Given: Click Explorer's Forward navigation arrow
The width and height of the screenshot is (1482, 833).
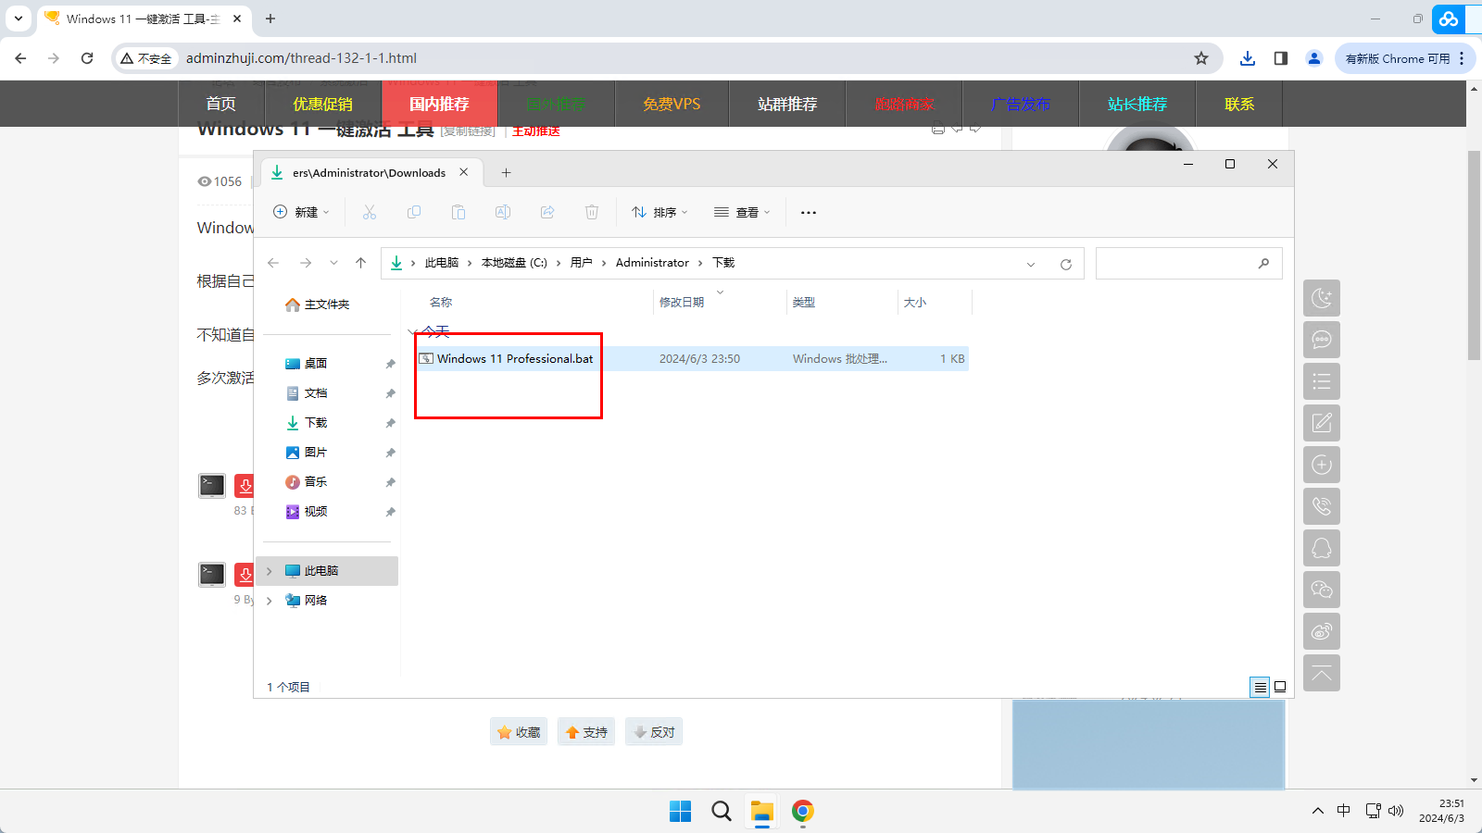Looking at the screenshot, I should (x=306, y=263).
